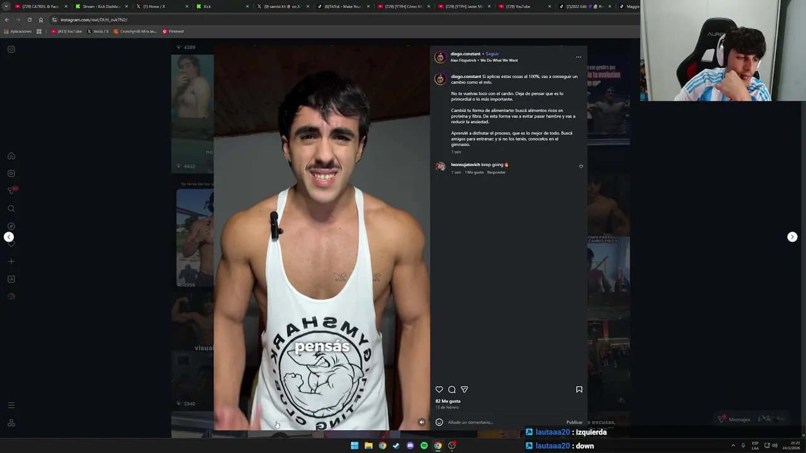Go to next reel with right arrow
806x453 pixels.
792,237
